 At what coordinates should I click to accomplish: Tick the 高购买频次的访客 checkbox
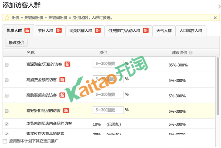tap(7, 95)
